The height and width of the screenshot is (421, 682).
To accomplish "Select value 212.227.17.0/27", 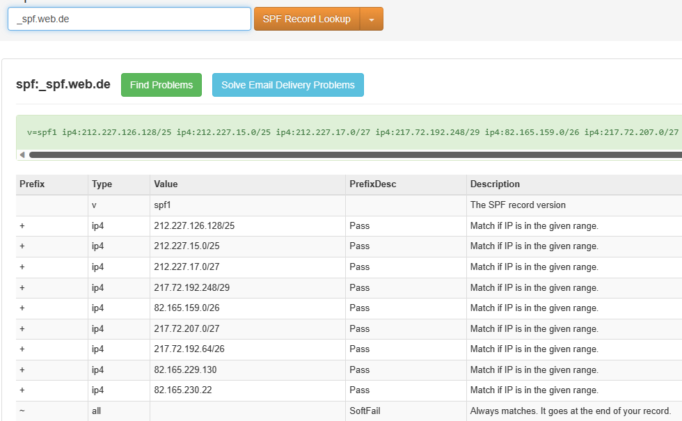I will tap(187, 267).
